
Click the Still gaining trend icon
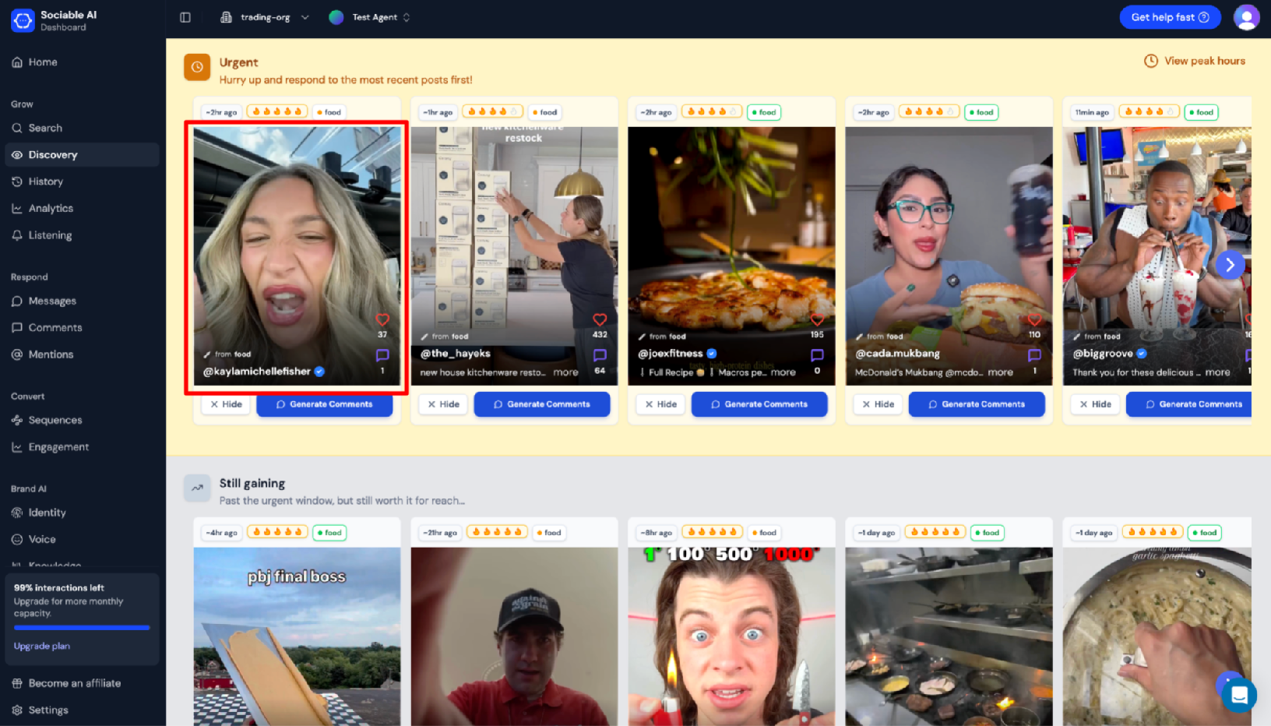[x=197, y=488]
